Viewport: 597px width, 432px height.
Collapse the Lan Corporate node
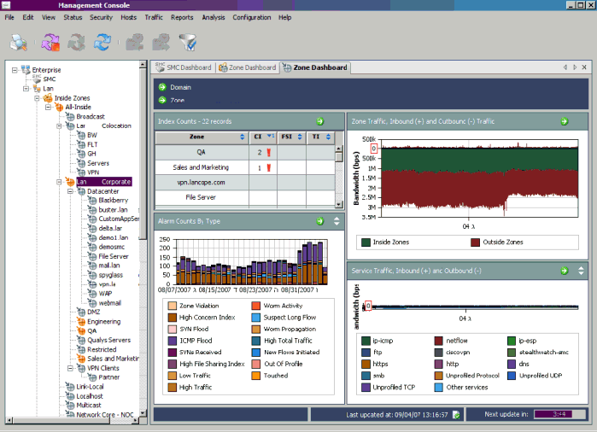click(59, 182)
